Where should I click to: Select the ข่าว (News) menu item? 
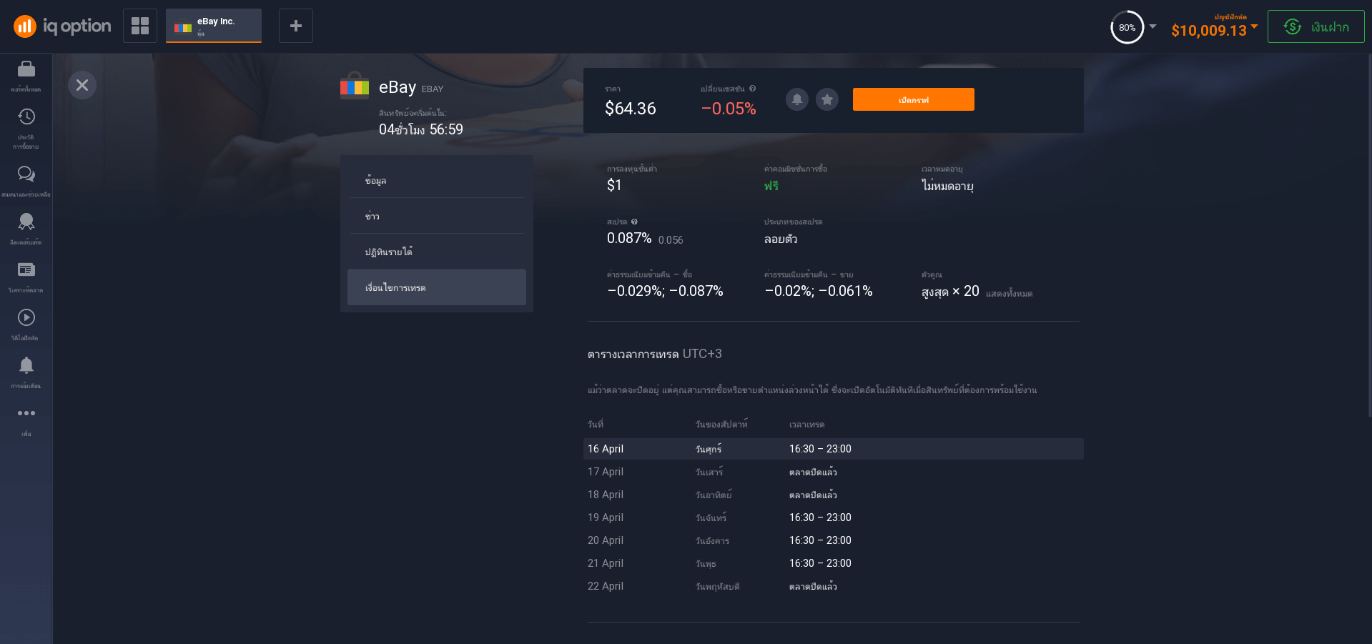[x=436, y=217]
